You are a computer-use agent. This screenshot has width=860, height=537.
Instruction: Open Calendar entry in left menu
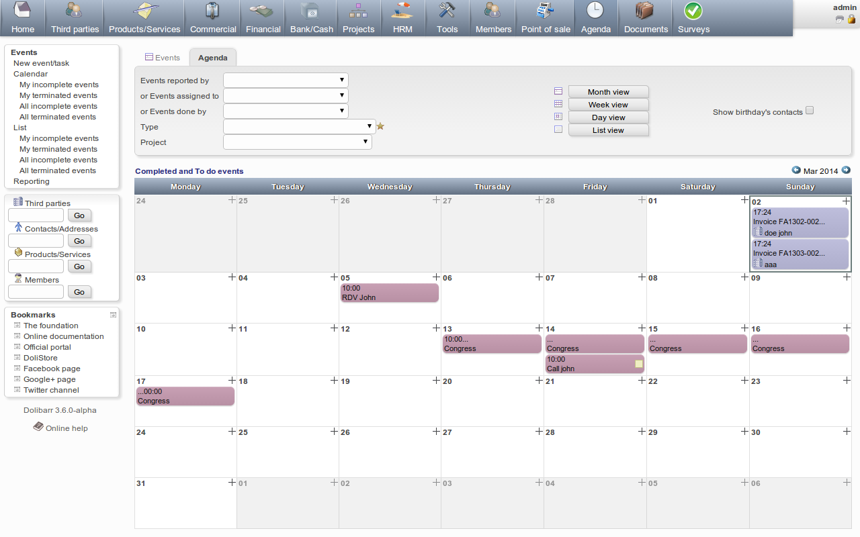30,74
